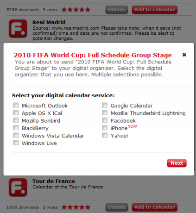The width and height of the screenshot is (196, 213).
Task: Check Mozilla Thunderbird Lightning option
Action: pos(105,113)
